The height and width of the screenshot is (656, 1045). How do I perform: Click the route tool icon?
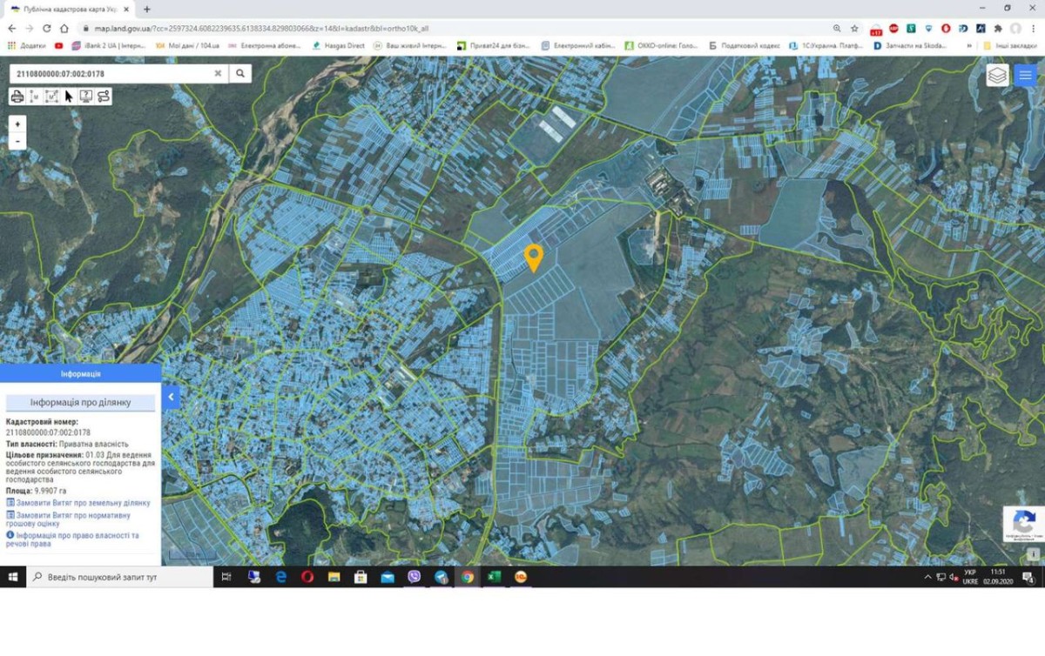coord(104,97)
